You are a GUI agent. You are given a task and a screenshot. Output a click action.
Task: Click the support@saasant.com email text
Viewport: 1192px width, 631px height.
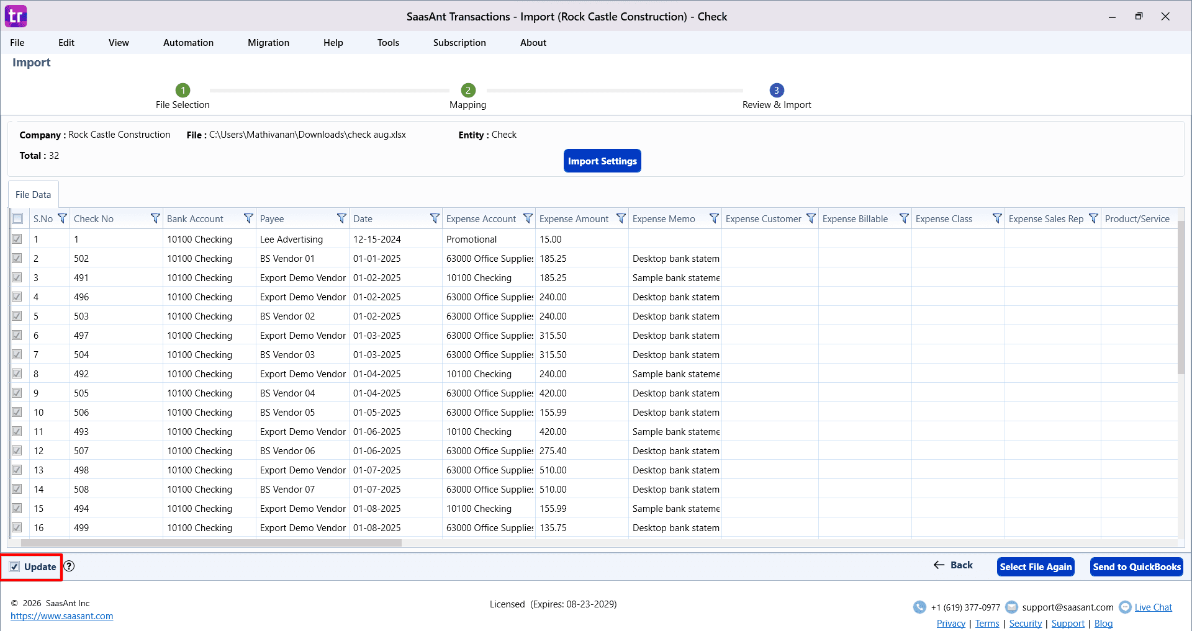tap(1068, 607)
